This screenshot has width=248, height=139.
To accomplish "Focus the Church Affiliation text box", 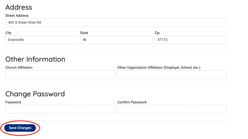I will coord(60,75).
